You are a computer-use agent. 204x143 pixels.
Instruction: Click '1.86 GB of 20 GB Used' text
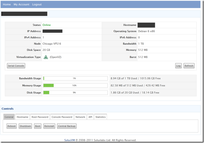125,93
